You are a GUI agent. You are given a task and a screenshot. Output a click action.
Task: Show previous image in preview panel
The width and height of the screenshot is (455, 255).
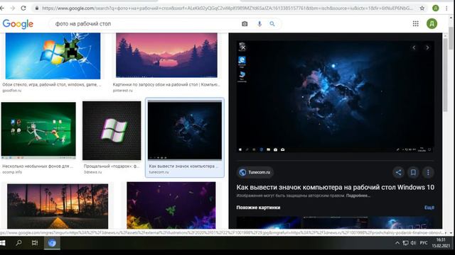click(414, 47)
